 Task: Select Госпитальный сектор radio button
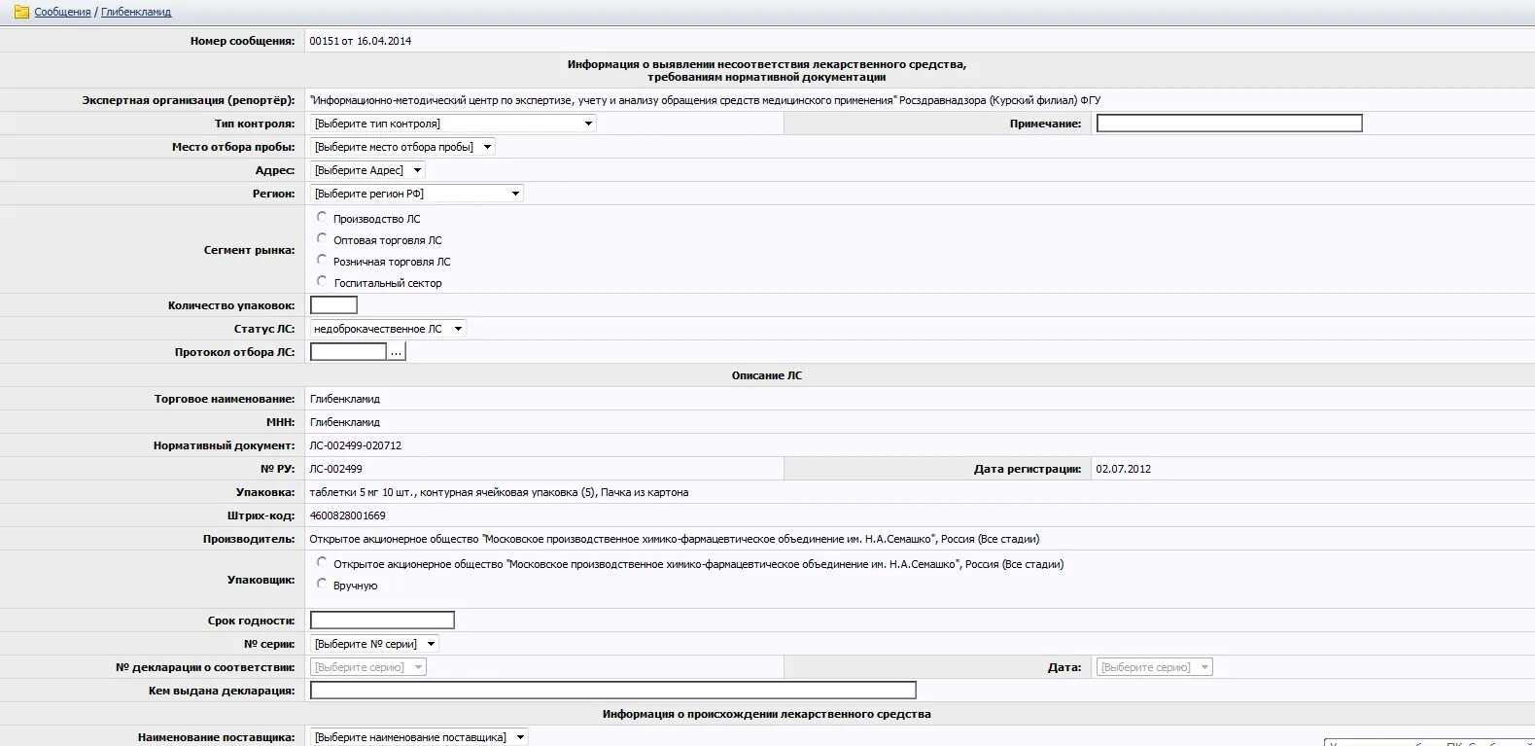click(322, 281)
